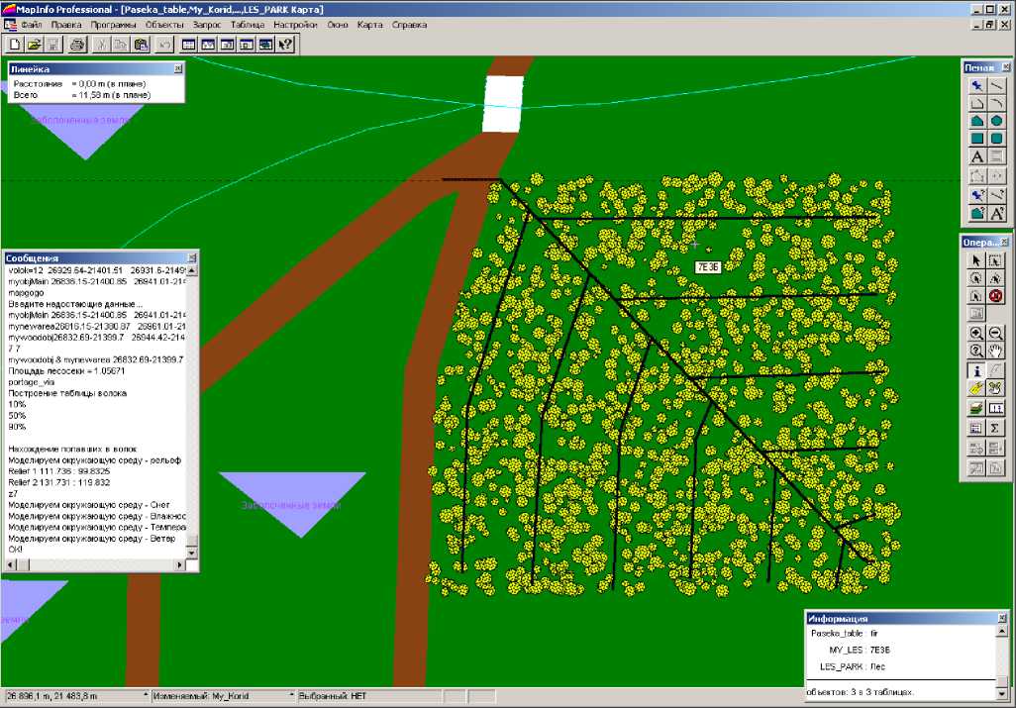Close the Линейка ruler window
This screenshot has width=1016, height=708.
coord(178,68)
